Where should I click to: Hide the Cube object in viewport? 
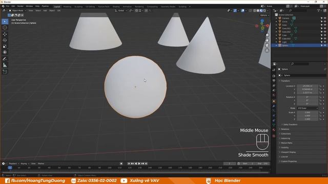point(325,35)
